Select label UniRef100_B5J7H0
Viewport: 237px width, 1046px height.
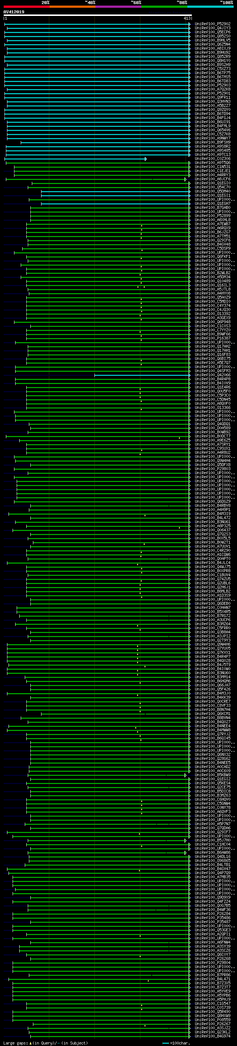point(213,840)
